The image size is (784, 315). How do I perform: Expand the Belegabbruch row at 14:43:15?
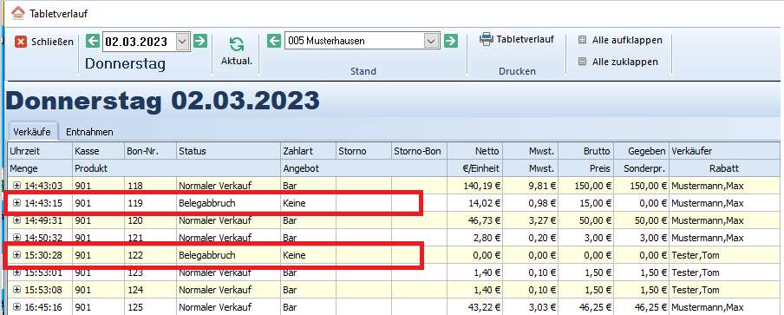click(x=17, y=203)
